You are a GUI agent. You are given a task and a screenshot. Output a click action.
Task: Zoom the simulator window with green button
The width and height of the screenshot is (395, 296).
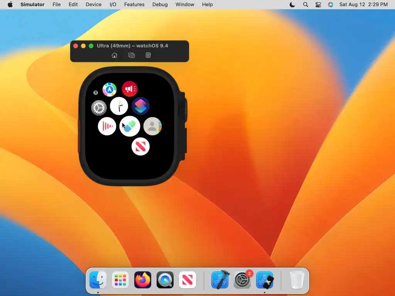91,46
